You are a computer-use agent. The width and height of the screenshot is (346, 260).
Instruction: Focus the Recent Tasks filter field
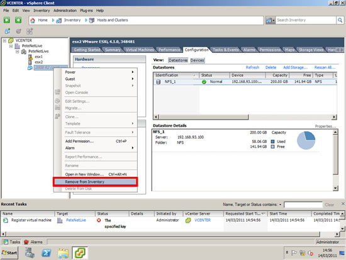coord(303,205)
